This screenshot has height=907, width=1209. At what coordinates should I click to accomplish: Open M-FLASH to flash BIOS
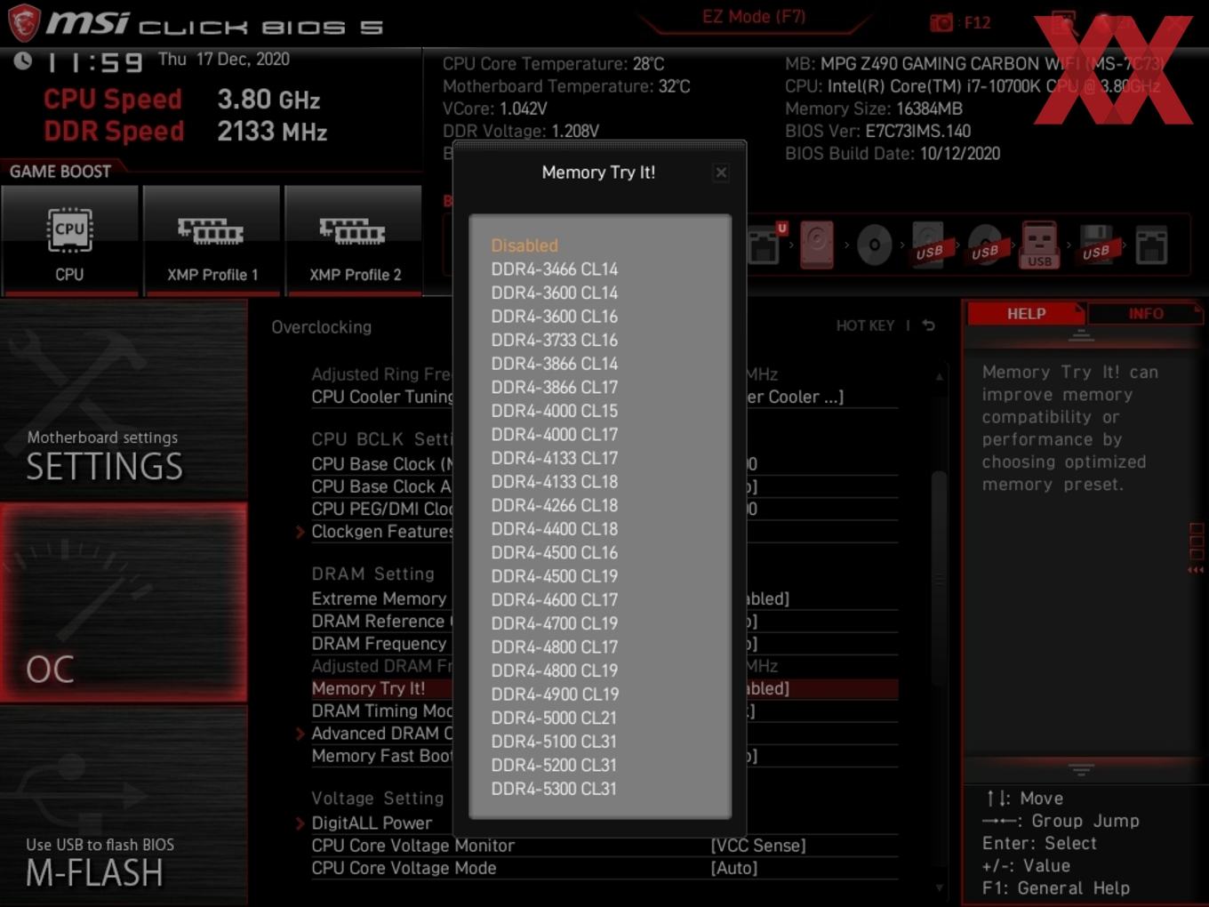click(x=124, y=807)
